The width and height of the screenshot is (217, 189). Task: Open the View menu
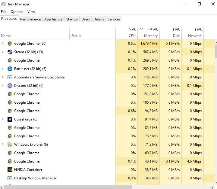31,12
